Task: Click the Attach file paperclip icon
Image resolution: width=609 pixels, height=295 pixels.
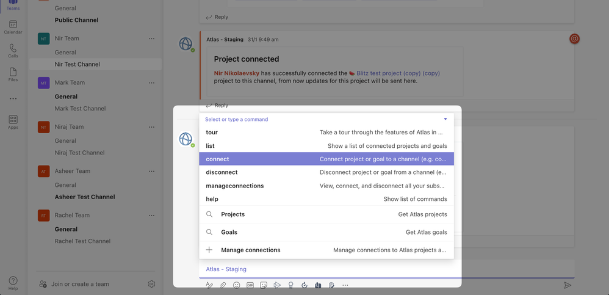Action: click(x=223, y=285)
